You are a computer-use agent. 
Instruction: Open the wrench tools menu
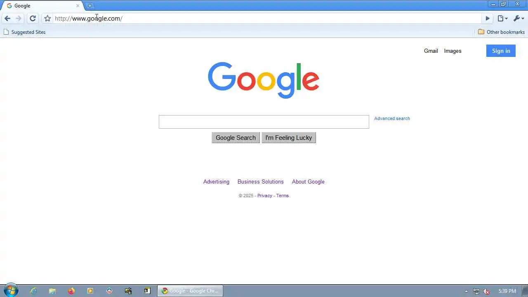[519, 19]
